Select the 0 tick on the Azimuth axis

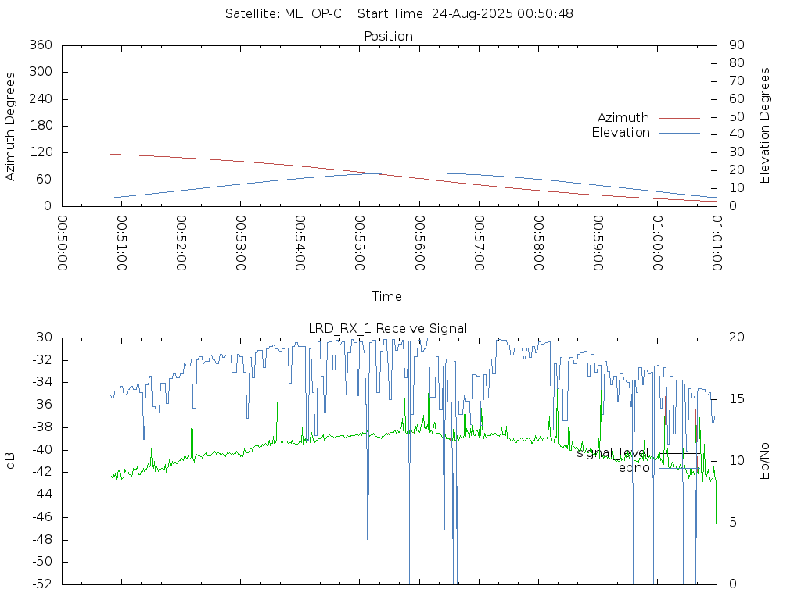tap(48, 206)
